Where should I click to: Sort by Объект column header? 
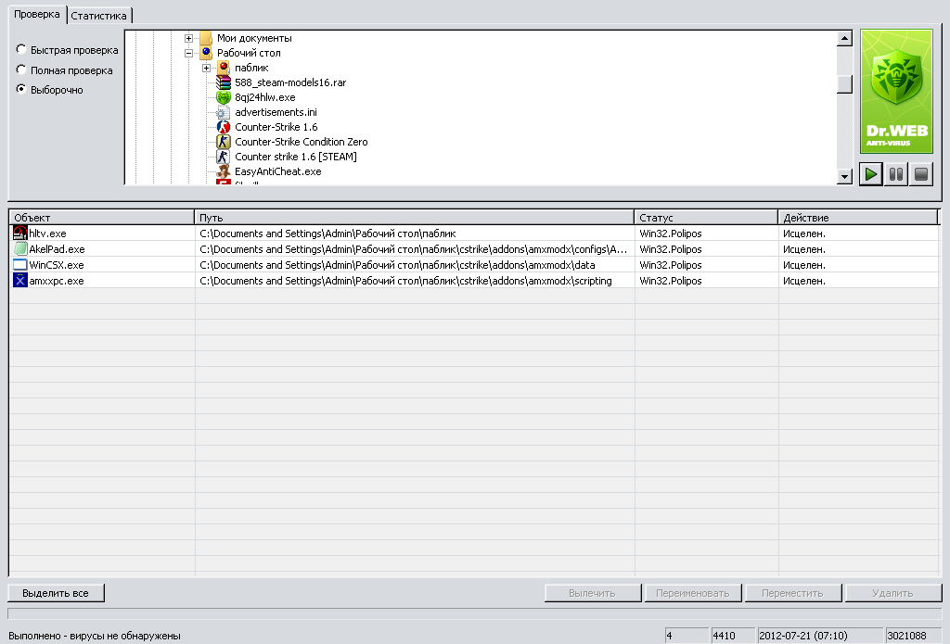(101, 217)
